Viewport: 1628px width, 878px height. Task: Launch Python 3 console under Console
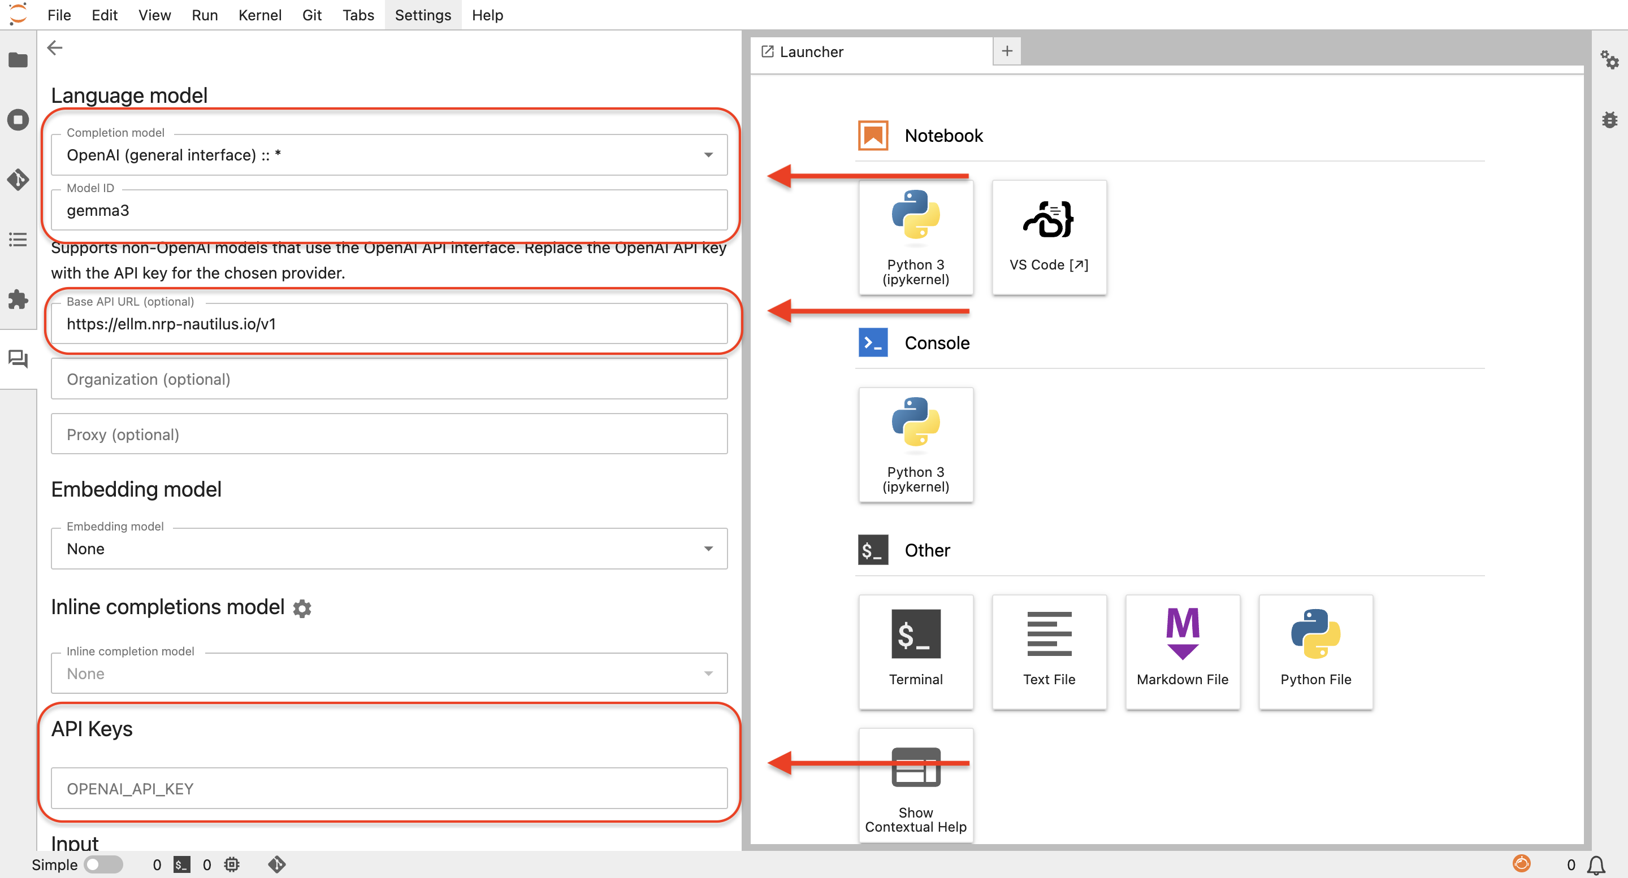pyautogui.click(x=916, y=445)
